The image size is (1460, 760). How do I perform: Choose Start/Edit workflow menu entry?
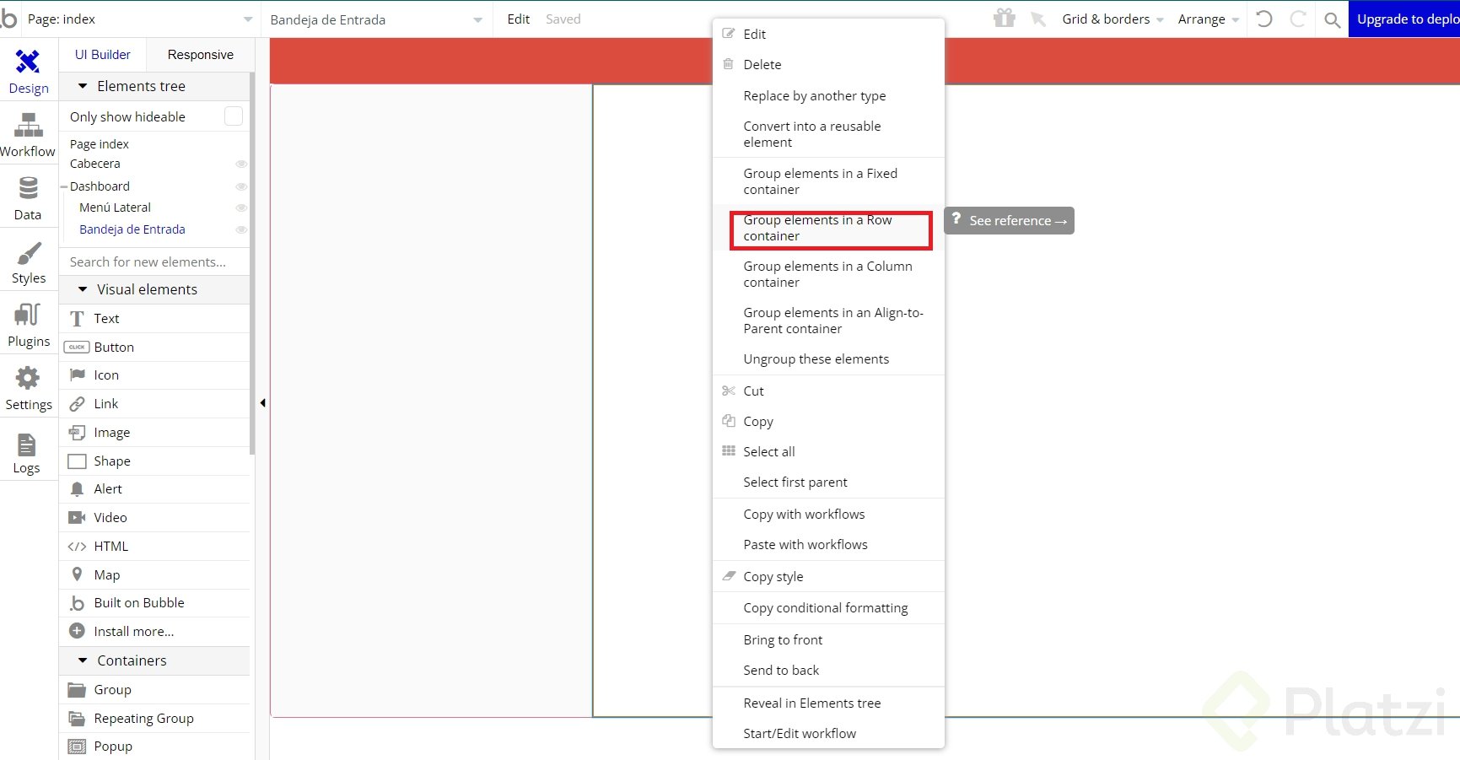[x=828, y=734]
